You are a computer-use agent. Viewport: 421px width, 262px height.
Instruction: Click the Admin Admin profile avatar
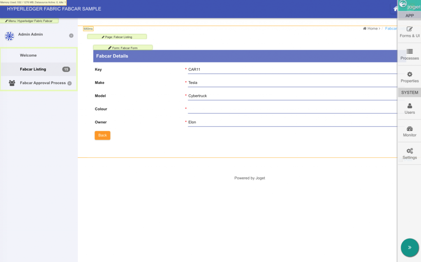(9, 36)
